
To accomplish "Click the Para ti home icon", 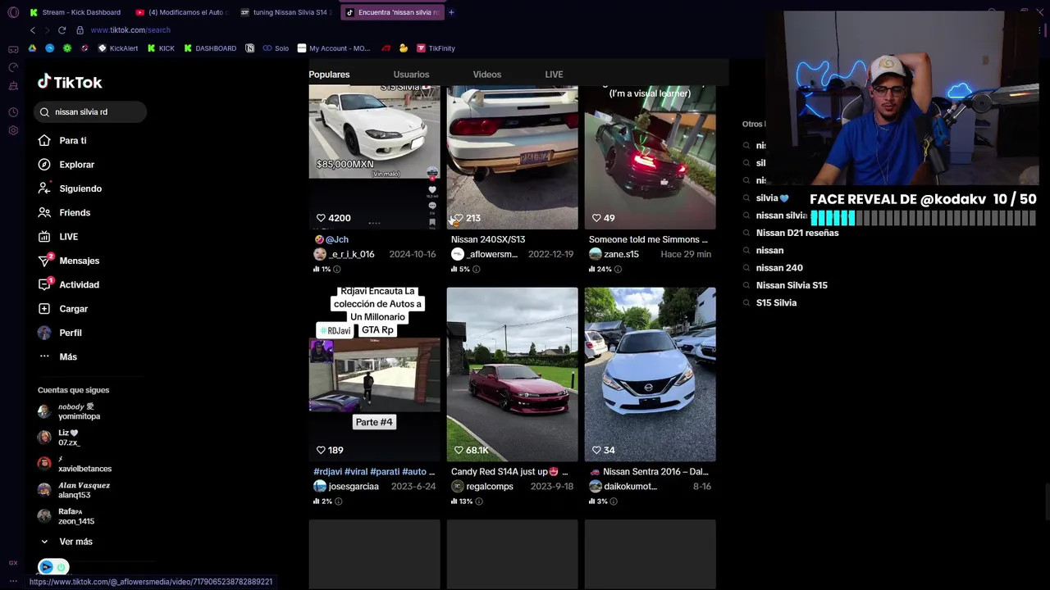I will tap(44, 140).
